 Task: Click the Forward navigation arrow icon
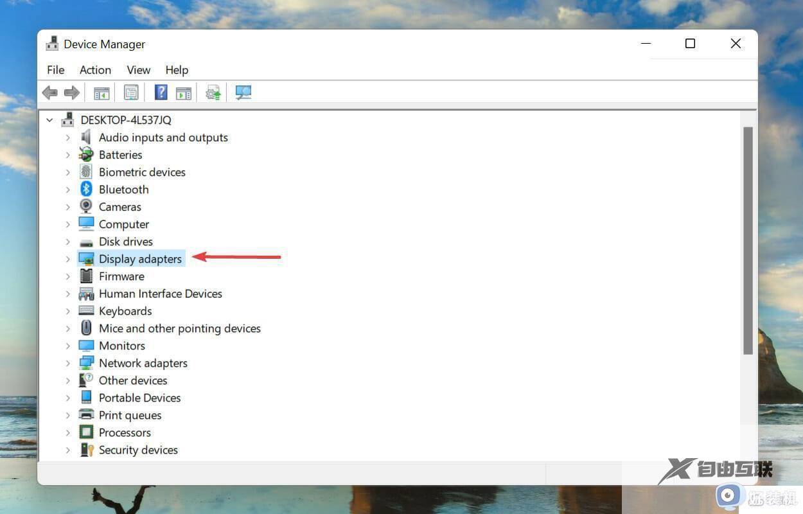point(71,92)
